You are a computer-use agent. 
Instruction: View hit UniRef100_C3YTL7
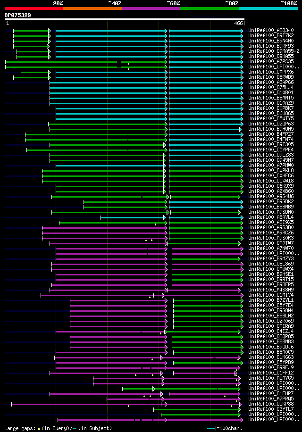tap(271, 409)
